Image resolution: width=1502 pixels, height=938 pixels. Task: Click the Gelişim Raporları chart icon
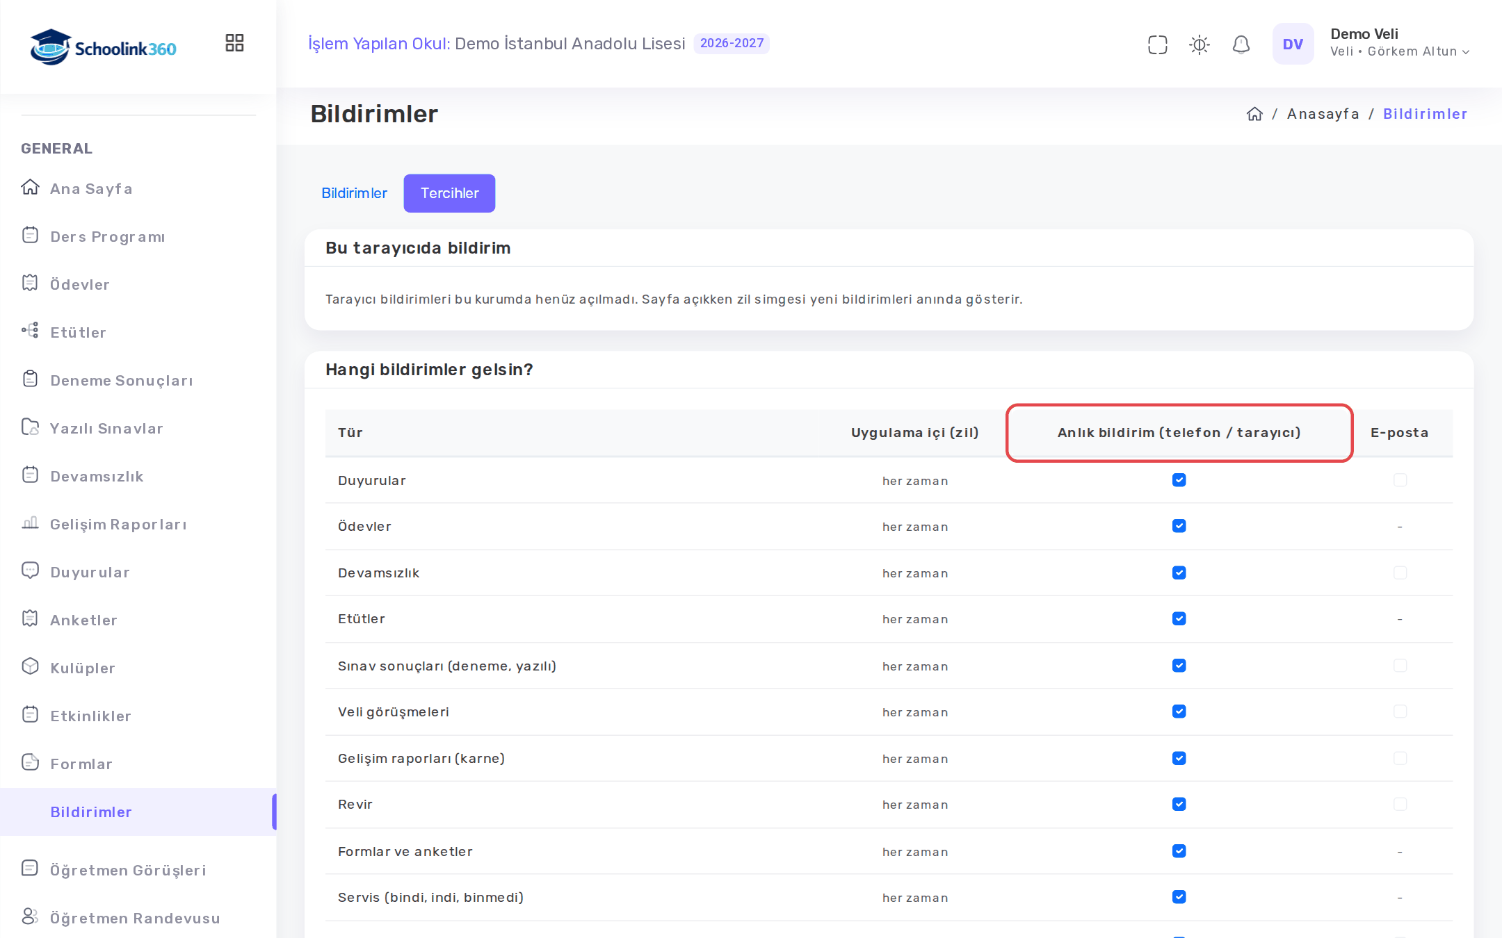30,523
